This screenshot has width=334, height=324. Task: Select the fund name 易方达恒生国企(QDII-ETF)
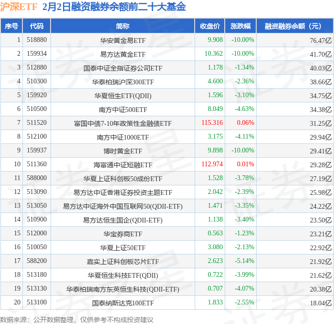click(x=123, y=220)
